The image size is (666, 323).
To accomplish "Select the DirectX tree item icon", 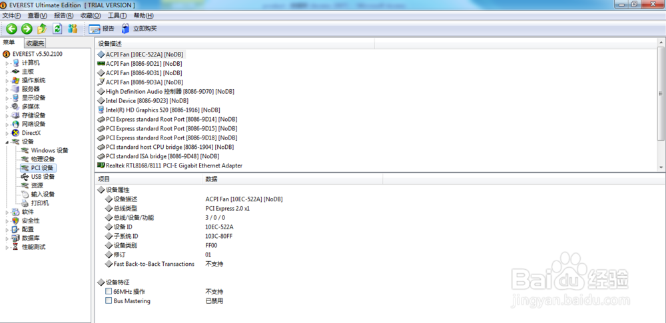I will 15,133.
